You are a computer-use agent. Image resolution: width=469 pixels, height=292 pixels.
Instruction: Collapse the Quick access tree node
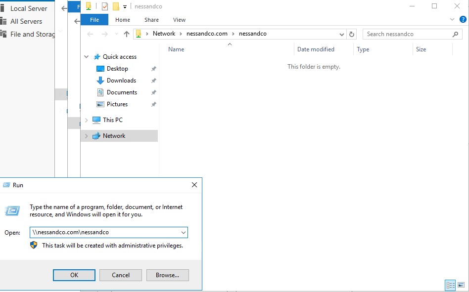tap(87, 57)
